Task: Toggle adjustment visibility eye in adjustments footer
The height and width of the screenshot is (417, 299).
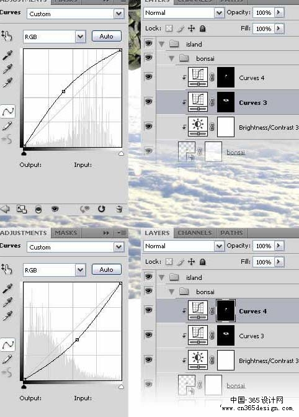Action: pyautogui.click(x=55, y=209)
